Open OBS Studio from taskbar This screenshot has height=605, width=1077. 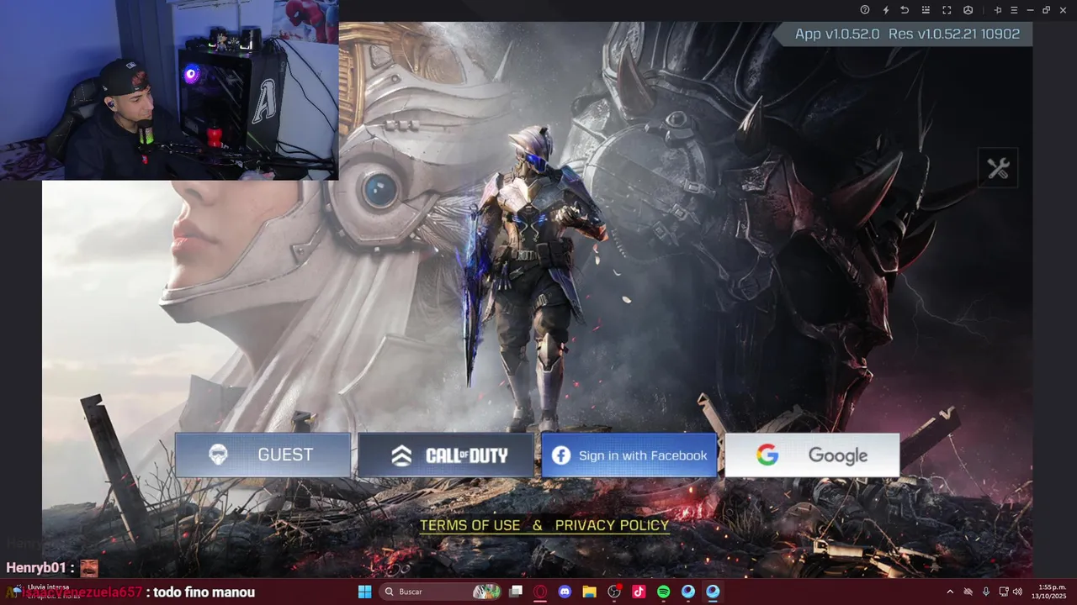coord(614,592)
